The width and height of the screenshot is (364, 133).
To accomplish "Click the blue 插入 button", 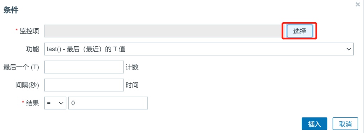I will pos(314,124).
